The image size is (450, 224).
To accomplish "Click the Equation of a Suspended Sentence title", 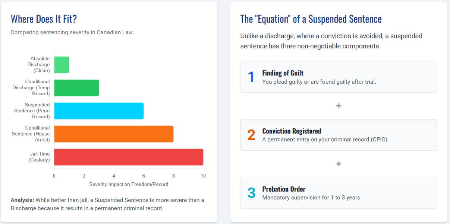I will click(311, 19).
